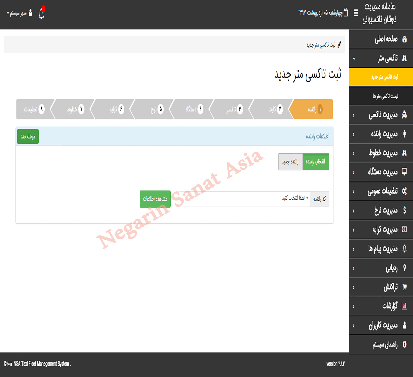
Task: Expand the تنظیمات عمومی chevron
Action: click(x=354, y=192)
